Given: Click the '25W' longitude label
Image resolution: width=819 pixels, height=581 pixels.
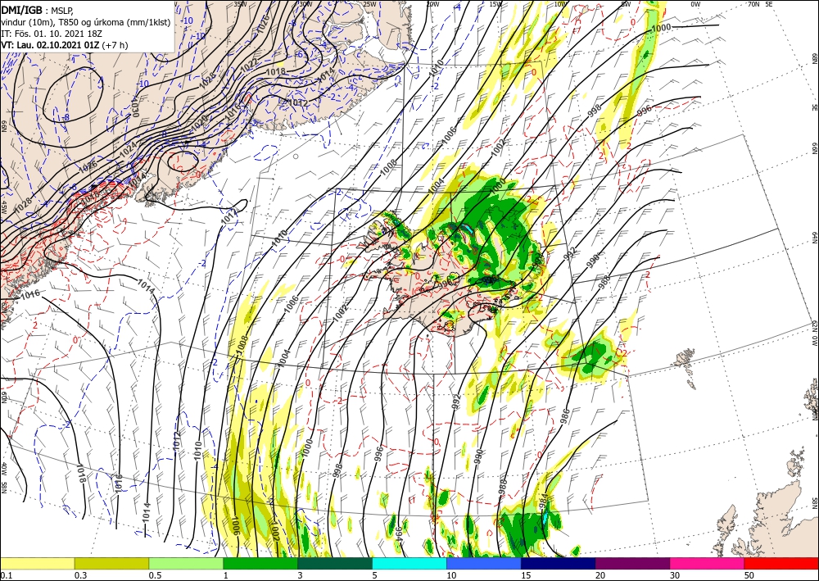Looking at the screenshot, I should [369, 3].
